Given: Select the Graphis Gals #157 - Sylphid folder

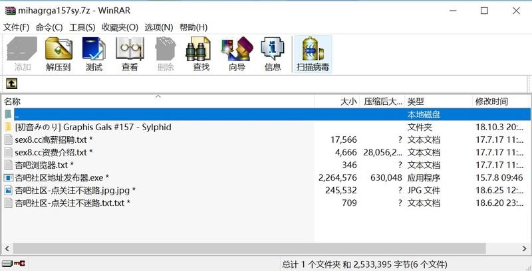Looking at the screenshot, I should pos(93,127).
